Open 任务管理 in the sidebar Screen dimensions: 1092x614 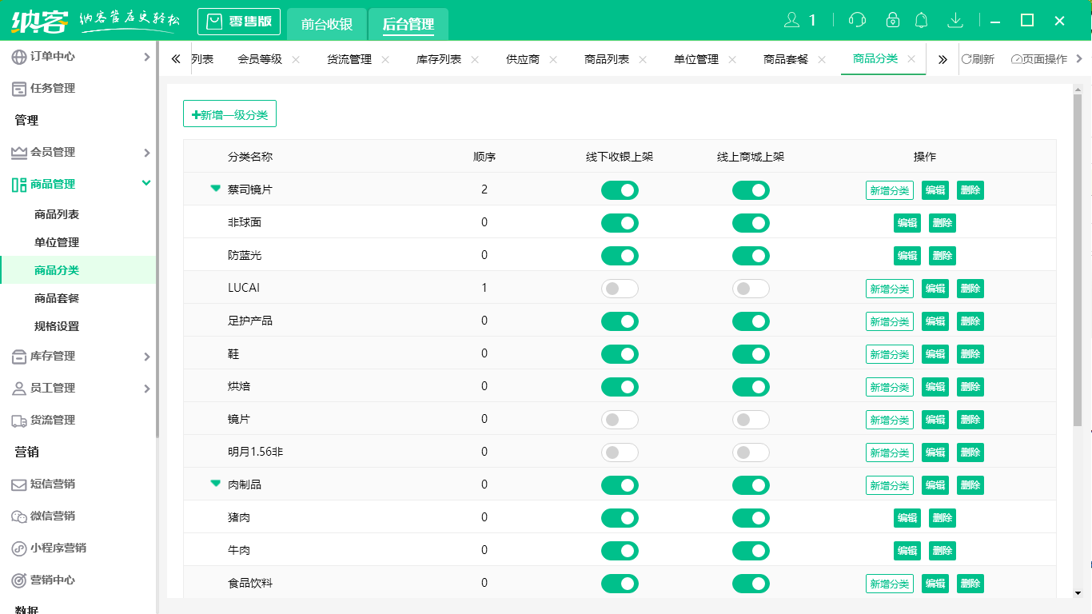coord(53,89)
